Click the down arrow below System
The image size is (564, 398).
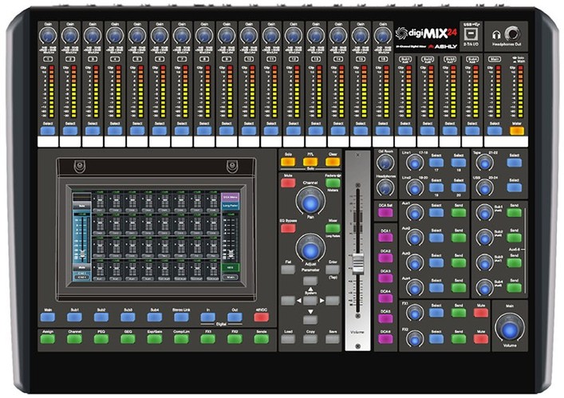(x=310, y=312)
